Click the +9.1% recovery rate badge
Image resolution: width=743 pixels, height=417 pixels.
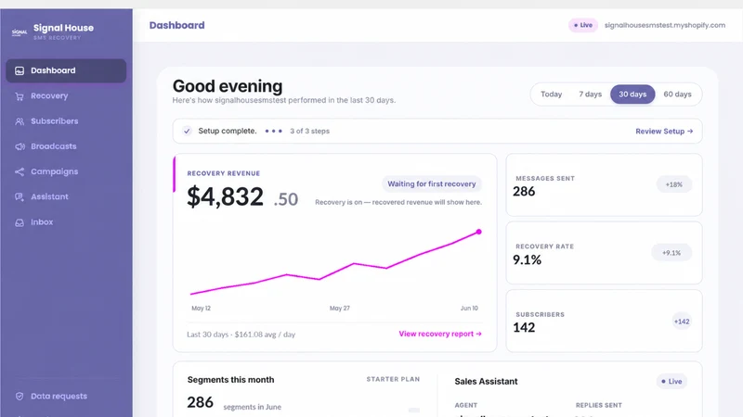pyautogui.click(x=671, y=253)
